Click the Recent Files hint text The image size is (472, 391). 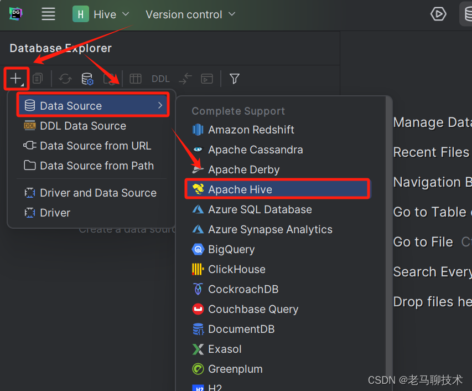[x=431, y=152]
